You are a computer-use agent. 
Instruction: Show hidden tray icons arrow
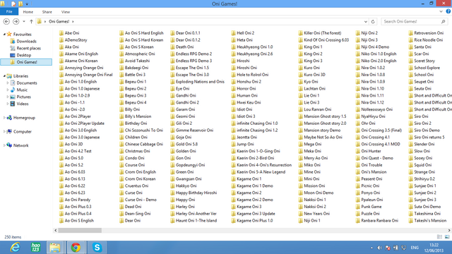coord(371,248)
